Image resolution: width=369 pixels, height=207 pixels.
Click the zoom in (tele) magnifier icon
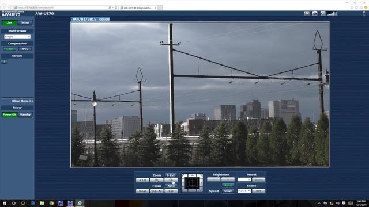point(171,180)
